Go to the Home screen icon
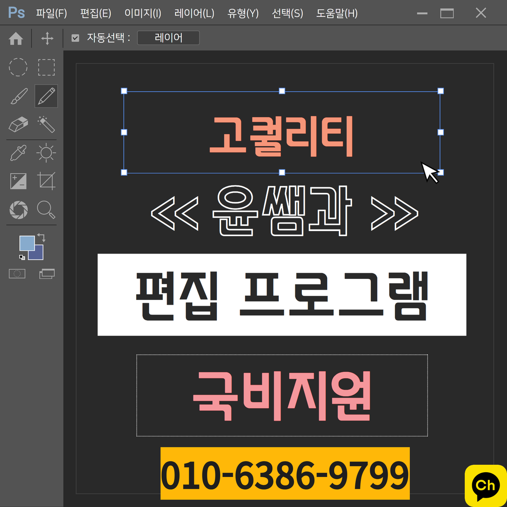507x507 pixels. point(16,38)
